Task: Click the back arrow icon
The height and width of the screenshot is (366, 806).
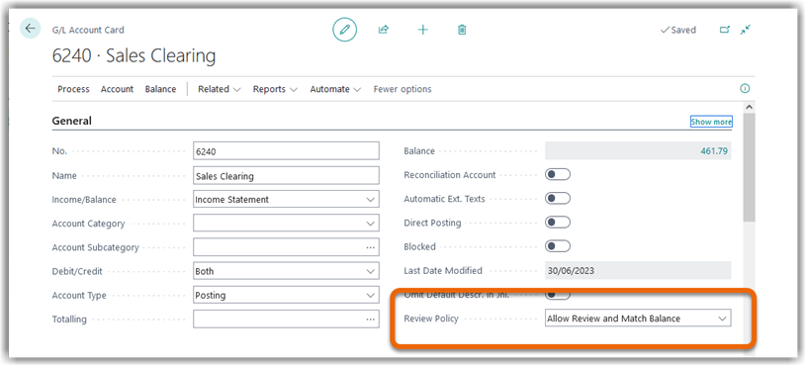Action: pyautogui.click(x=31, y=29)
